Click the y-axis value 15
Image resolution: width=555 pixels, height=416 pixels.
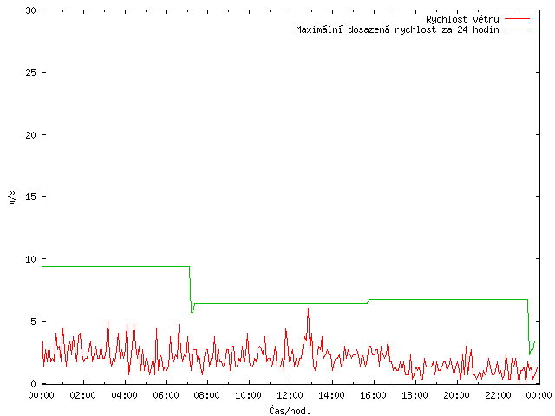(x=31, y=197)
